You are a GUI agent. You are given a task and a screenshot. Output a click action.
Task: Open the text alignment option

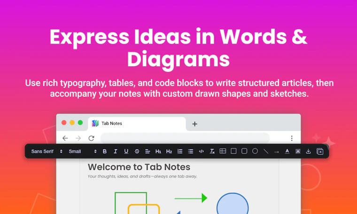pyautogui.click(x=147, y=151)
